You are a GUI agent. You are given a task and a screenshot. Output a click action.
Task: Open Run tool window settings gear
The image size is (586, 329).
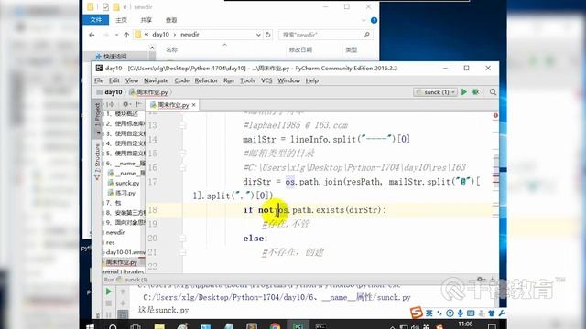click(x=480, y=279)
